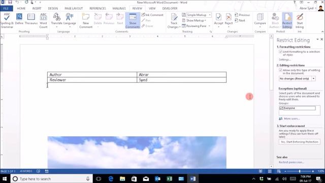Switch to the HOME tab
This screenshot has height=183, width=325.
(21, 9)
